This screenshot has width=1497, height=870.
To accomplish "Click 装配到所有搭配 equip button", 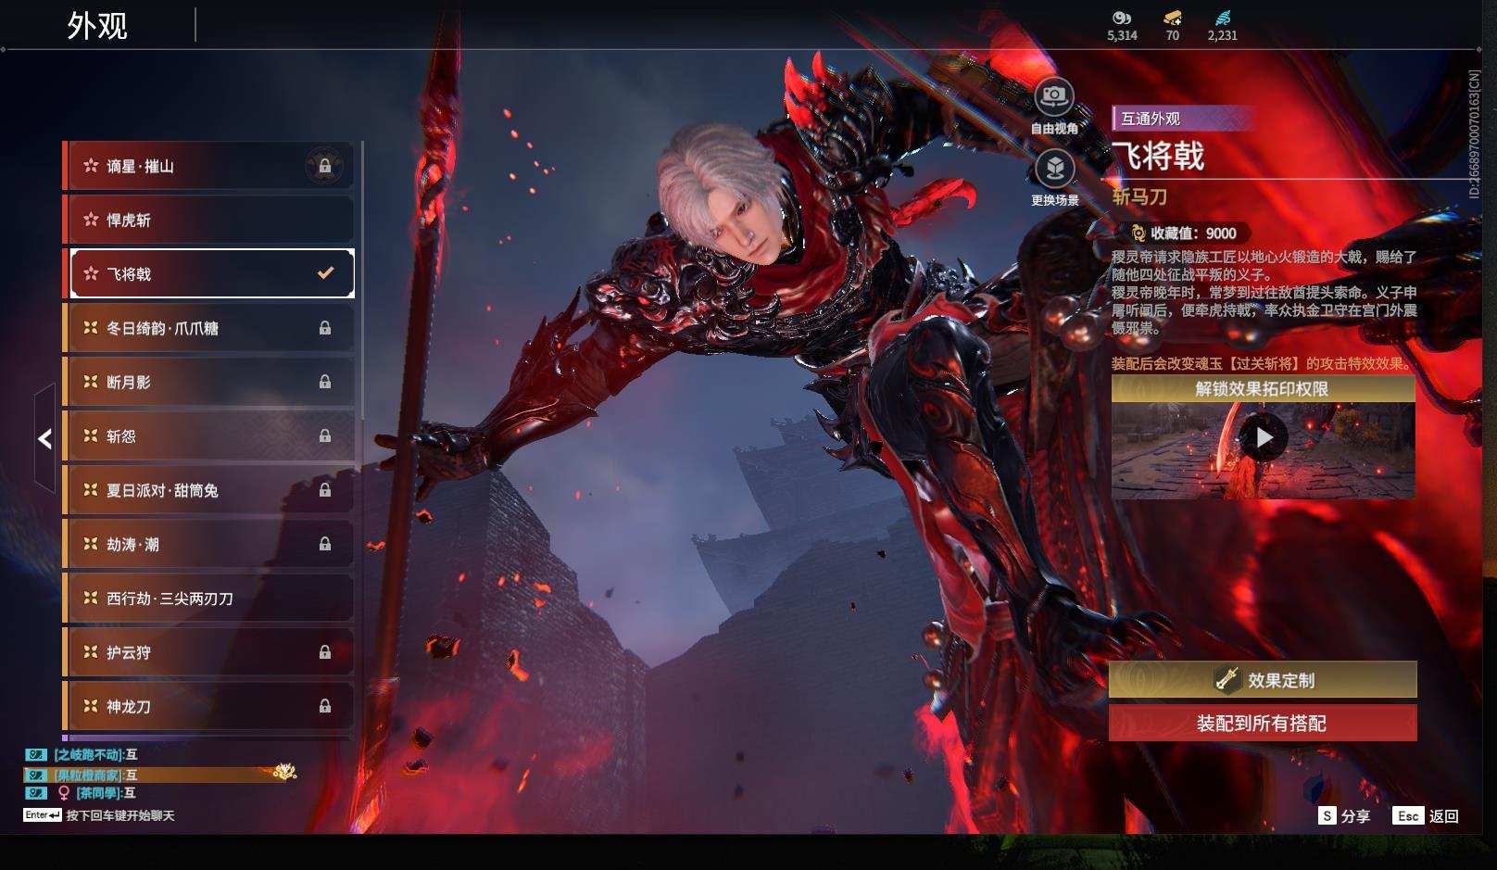I will coord(1263,723).
